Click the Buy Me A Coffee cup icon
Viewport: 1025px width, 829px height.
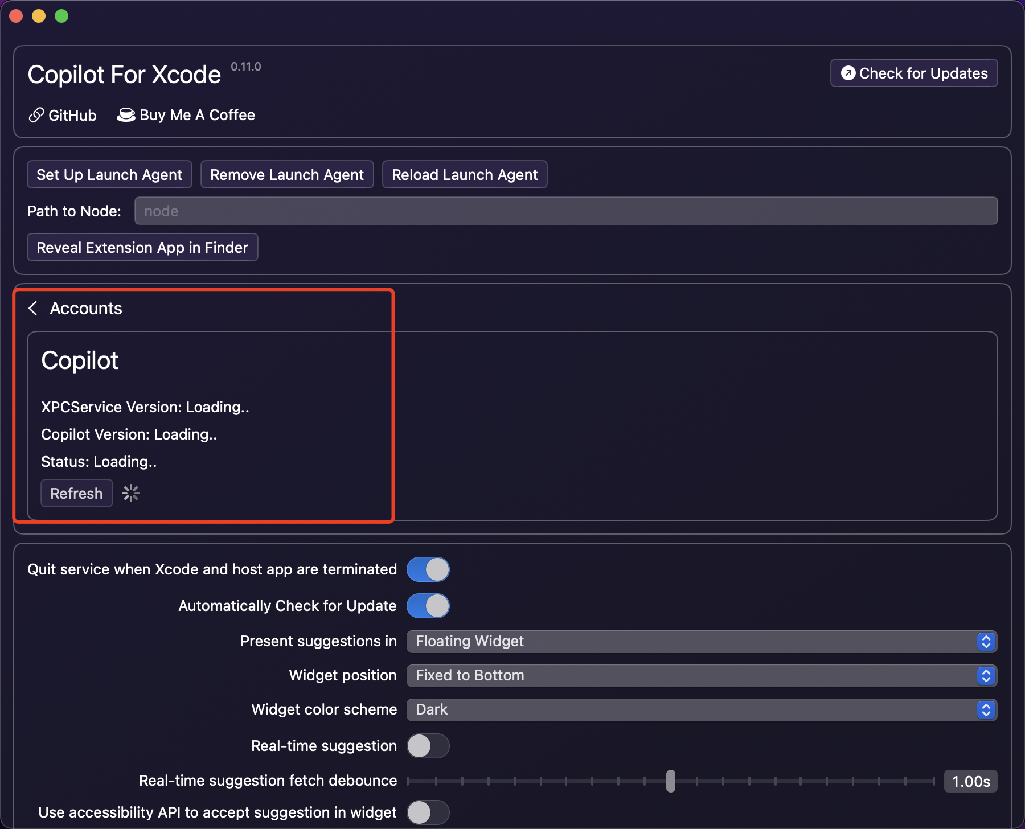(x=126, y=115)
